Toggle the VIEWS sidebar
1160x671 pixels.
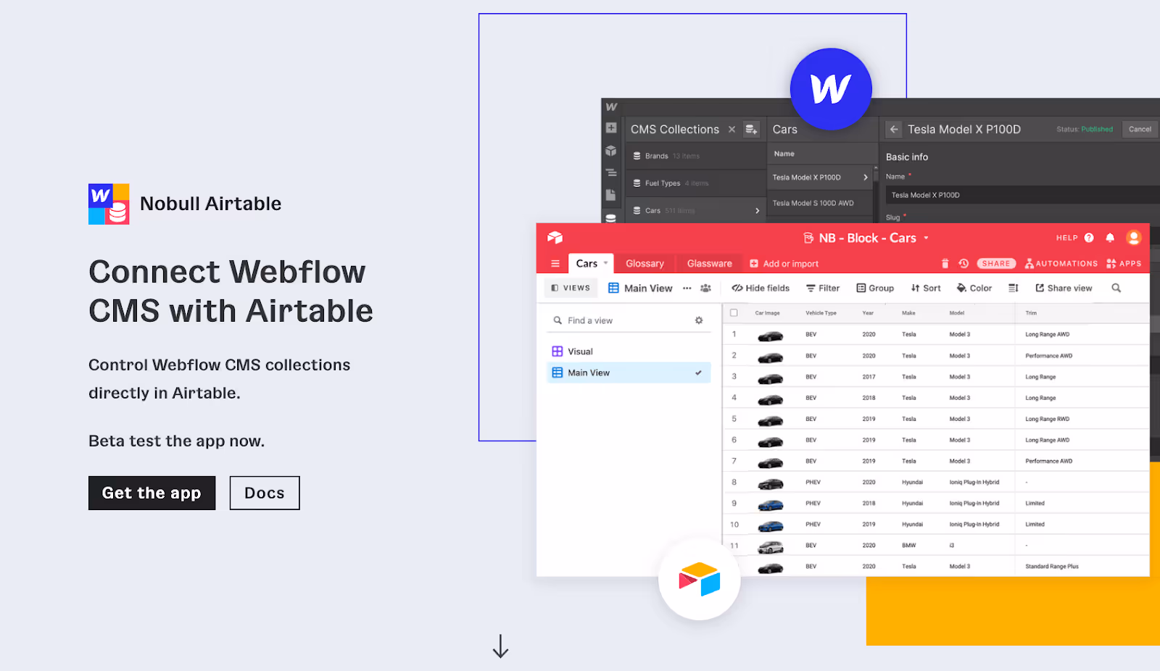tap(571, 288)
